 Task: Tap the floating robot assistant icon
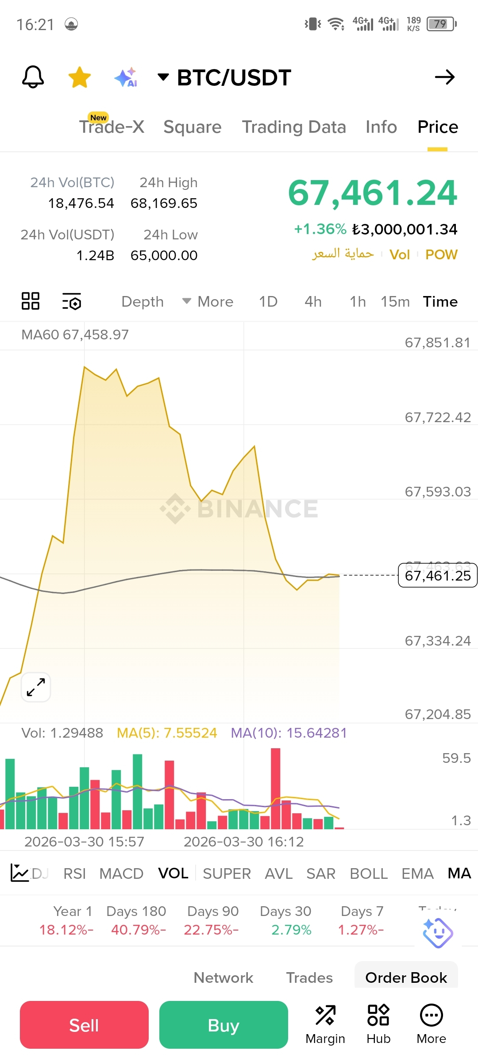tap(438, 932)
